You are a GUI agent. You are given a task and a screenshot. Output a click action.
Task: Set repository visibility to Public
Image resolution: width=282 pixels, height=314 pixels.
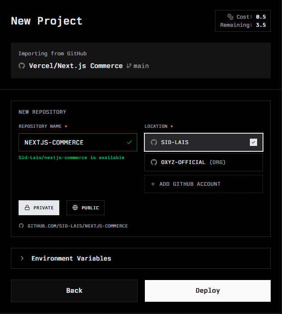point(86,208)
